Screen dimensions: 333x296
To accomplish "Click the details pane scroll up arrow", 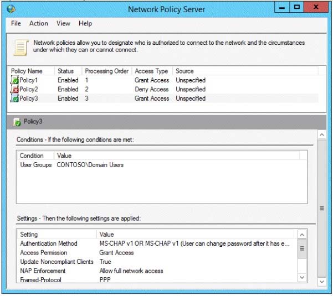I will pos(322,134).
